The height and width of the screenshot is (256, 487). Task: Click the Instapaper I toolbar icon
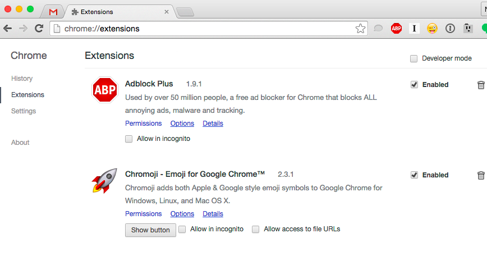414,28
